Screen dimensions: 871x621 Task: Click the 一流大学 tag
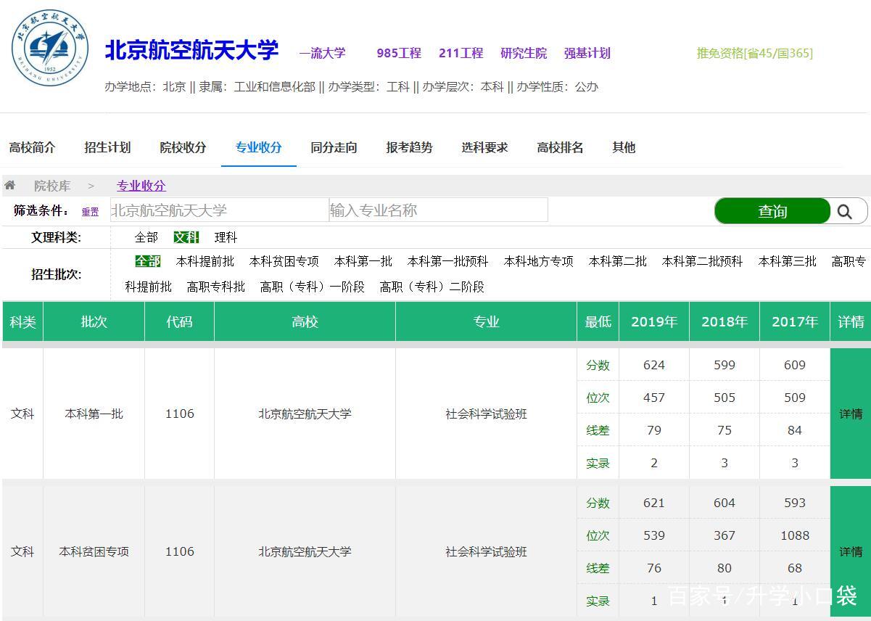tap(323, 53)
